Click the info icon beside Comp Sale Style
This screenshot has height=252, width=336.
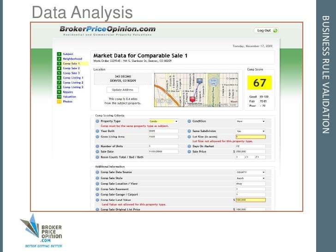click(x=97, y=178)
